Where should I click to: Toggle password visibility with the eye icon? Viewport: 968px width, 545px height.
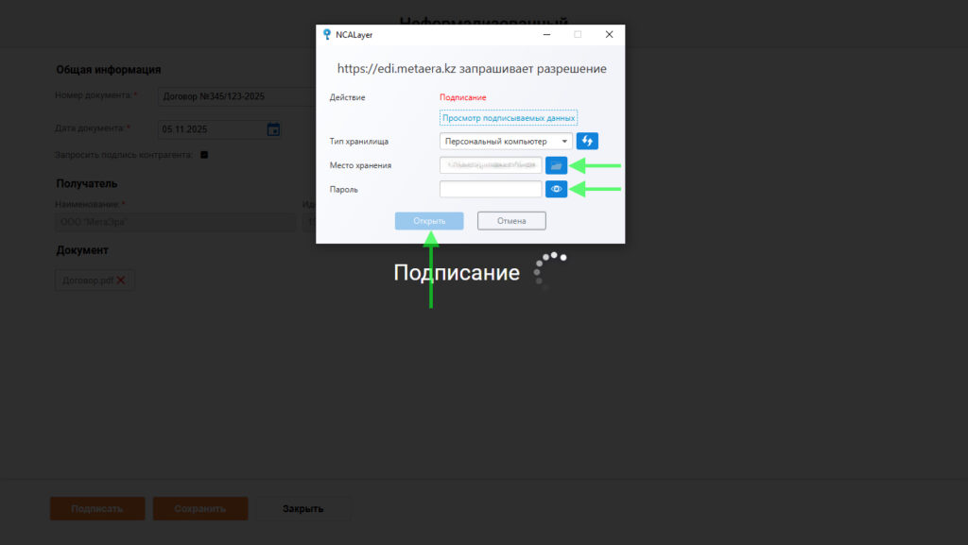557,189
